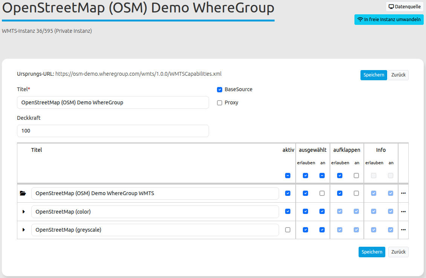Image resolution: width=426 pixels, height=278 pixels.
Task: Click the bottom Speichern button
Action: pos(371,252)
